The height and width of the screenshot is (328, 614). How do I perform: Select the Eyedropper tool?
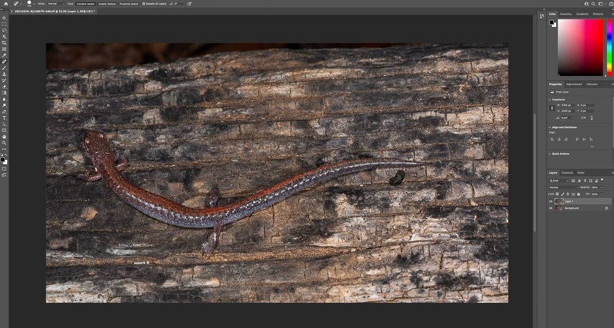coord(4,56)
